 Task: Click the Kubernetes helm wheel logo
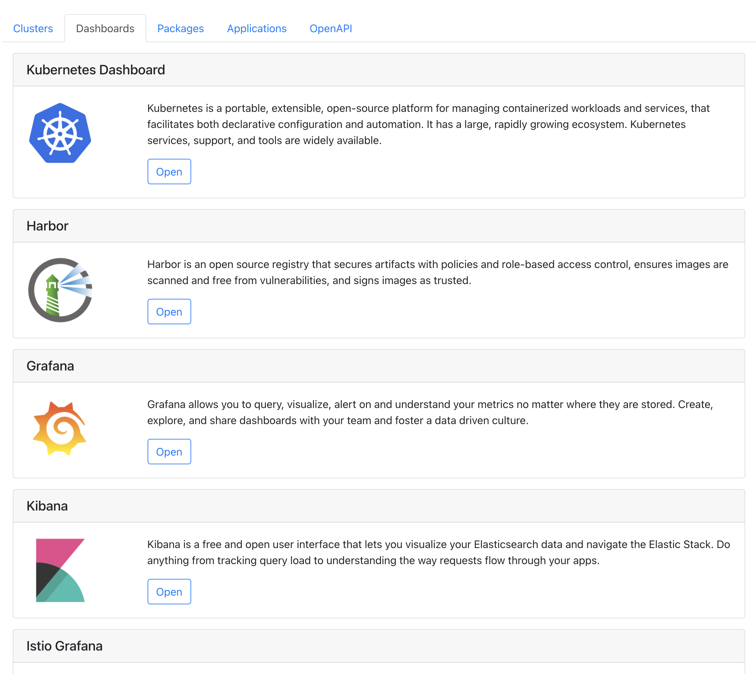tap(60, 133)
